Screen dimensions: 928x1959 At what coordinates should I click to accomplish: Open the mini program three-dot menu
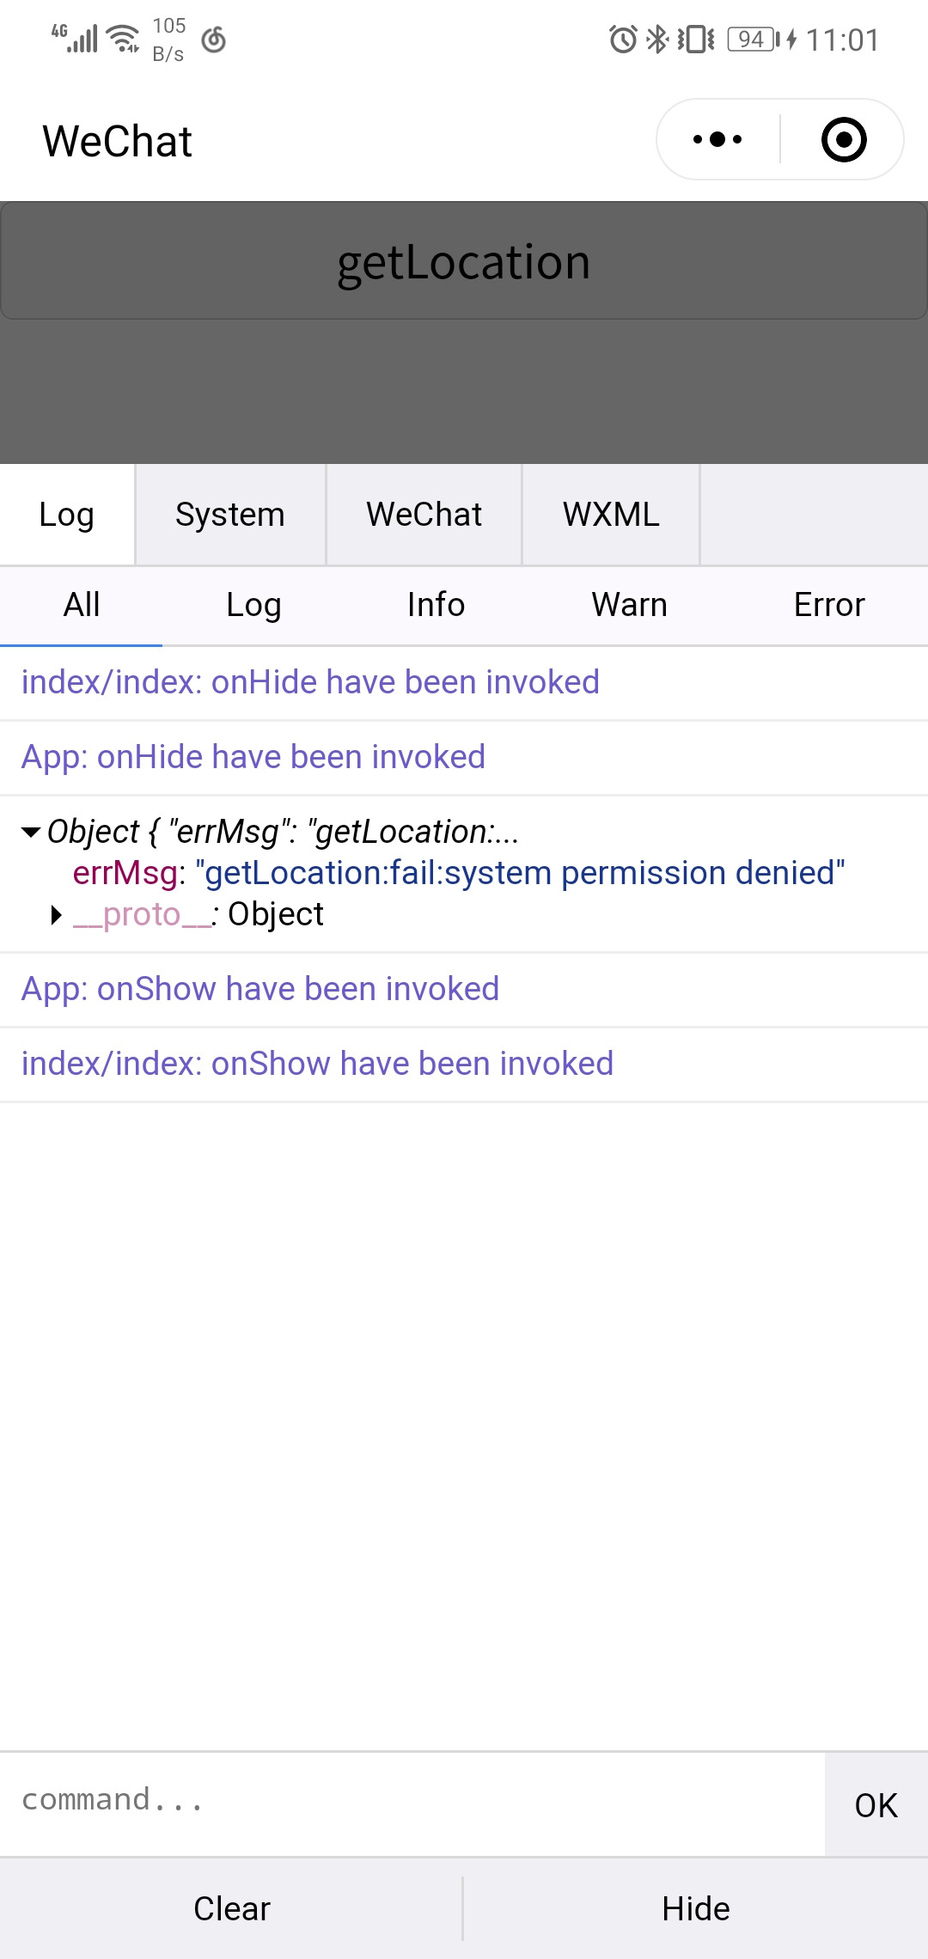point(717,139)
